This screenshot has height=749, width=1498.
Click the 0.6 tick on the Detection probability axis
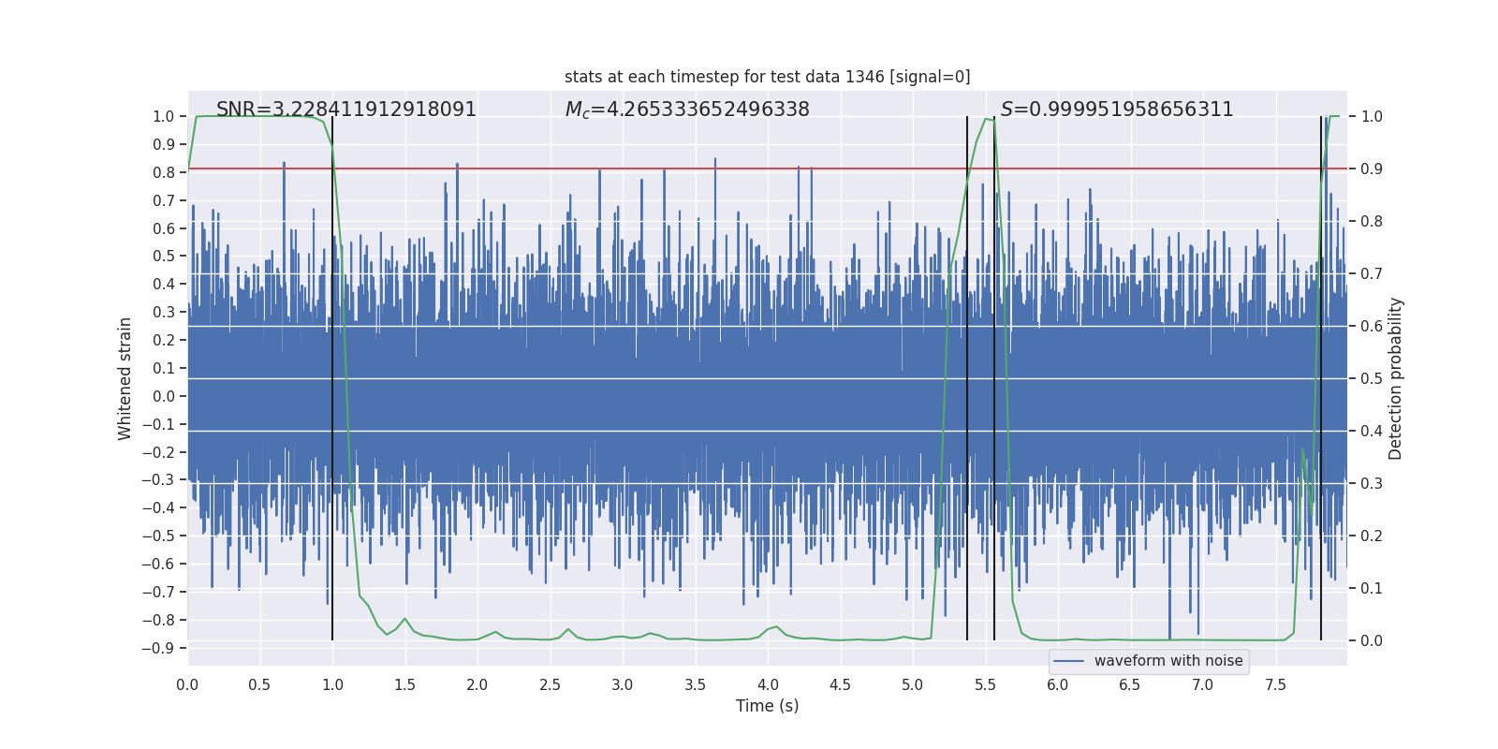(1372, 327)
